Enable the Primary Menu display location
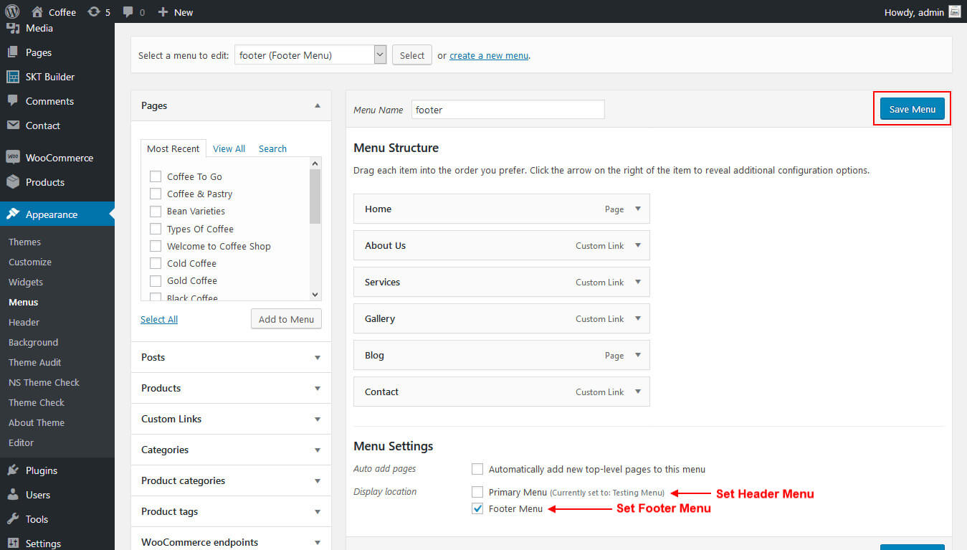967x550 pixels. pos(477,492)
